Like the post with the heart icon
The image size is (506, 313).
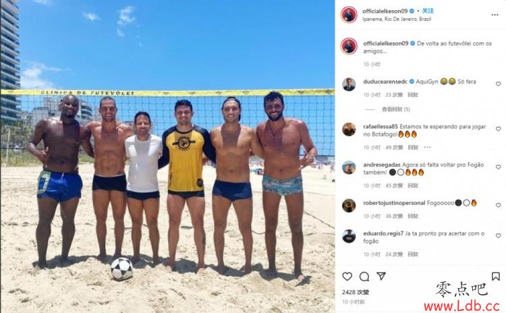click(347, 276)
